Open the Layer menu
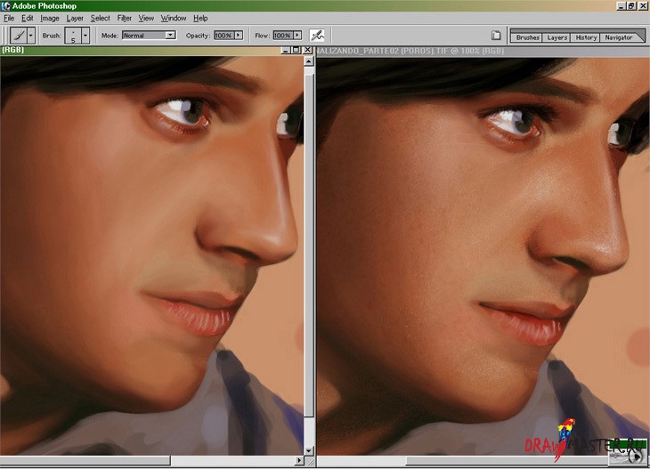The width and height of the screenshot is (650, 469). 75,18
